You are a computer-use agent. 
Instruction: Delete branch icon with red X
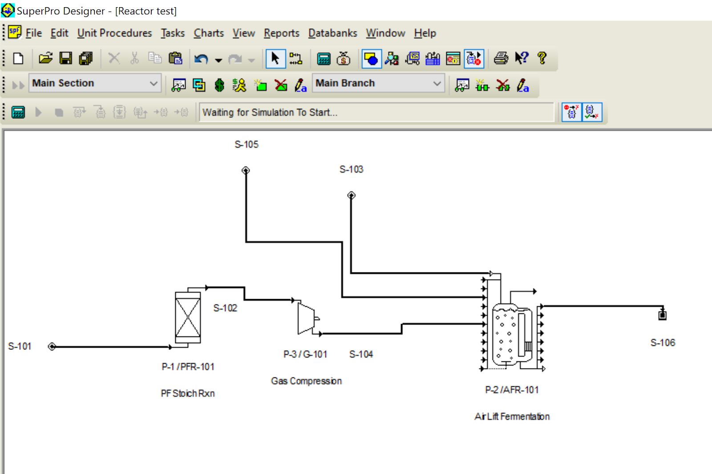coord(503,85)
